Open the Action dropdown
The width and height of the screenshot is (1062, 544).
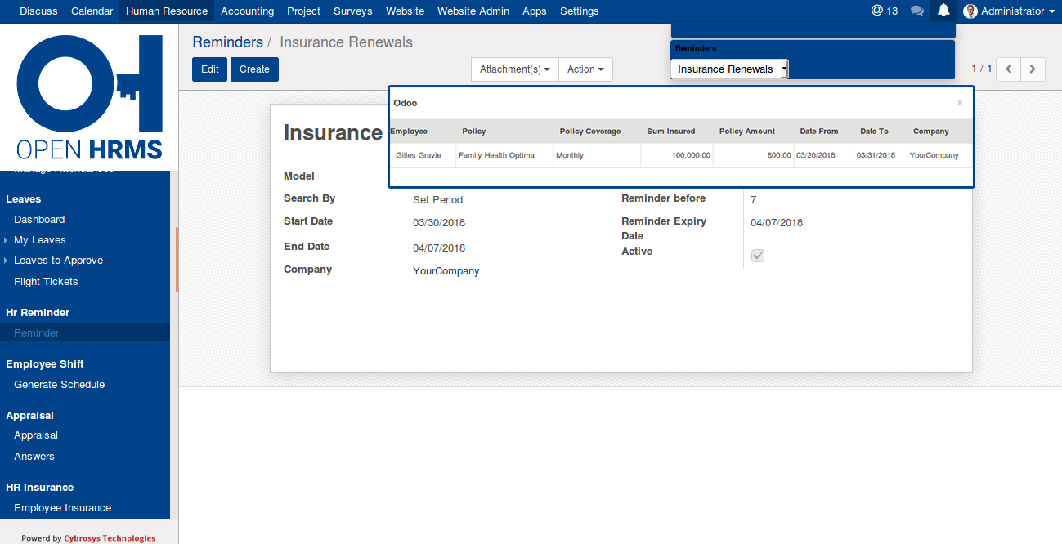pyautogui.click(x=585, y=69)
